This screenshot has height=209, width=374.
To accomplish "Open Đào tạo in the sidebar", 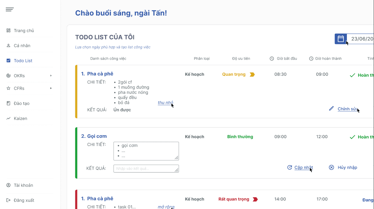I will pyautogui.click(x=22, y=103).
